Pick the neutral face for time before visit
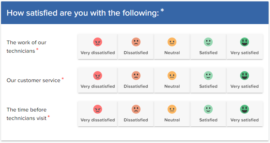The height and width of the screenshot is (143, 270). [172, 109]
